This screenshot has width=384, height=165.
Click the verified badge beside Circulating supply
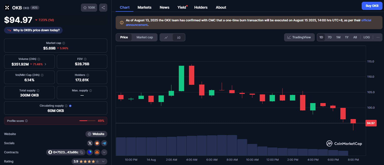point(70,106)
